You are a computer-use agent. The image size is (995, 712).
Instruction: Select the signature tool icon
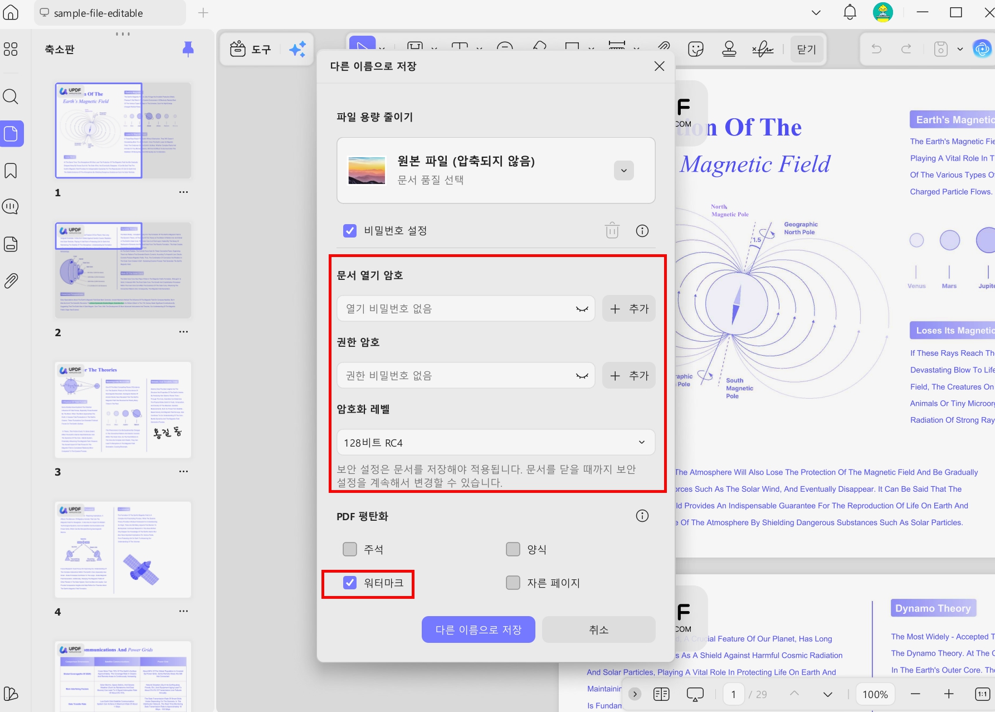pos(763,49)
